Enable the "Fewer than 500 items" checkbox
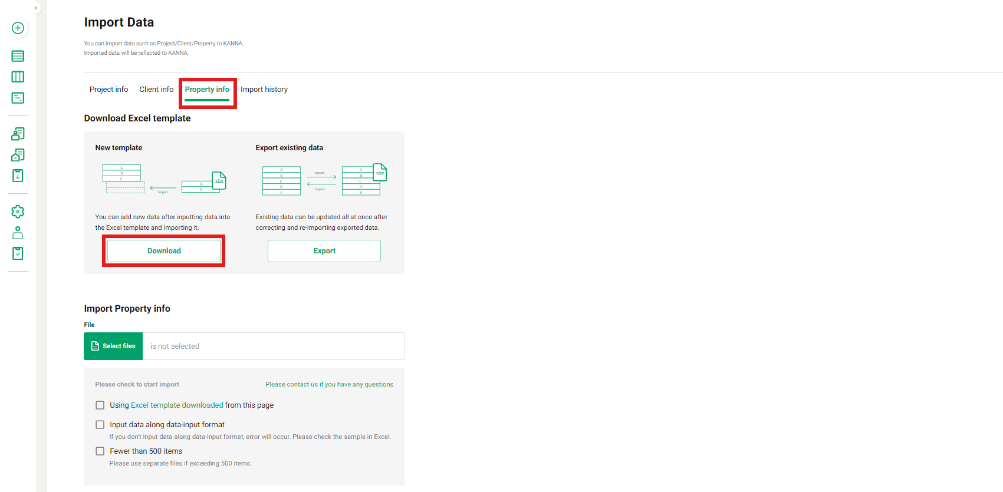The width and height of the screenshot is (1003, 492). point(100,451)
